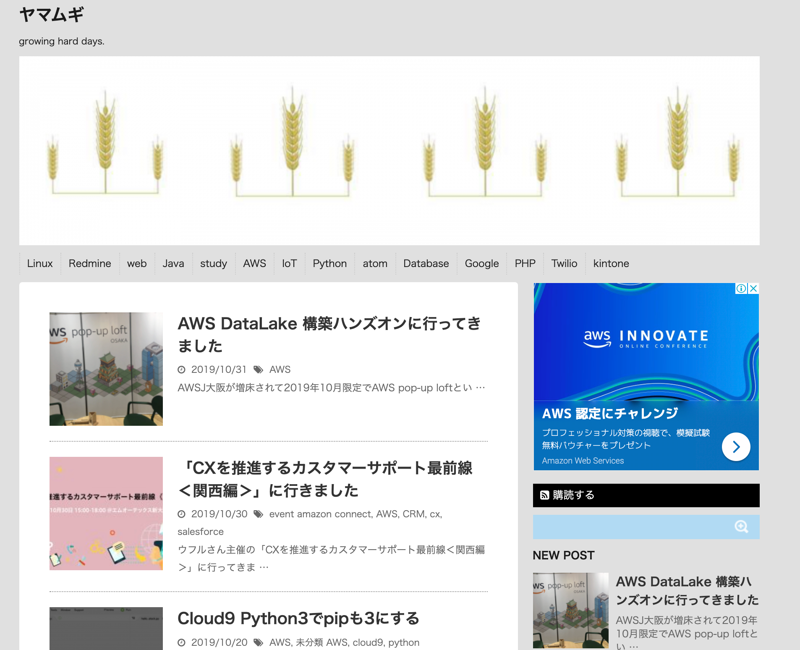Click the event amazon connect tag
Image resolution: width=800 pixels, height=650 pixels.
320,514
